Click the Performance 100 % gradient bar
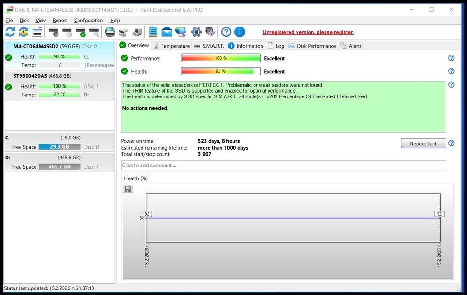The image size is (467, 295). pyautogui.click(x=221, y=58)
